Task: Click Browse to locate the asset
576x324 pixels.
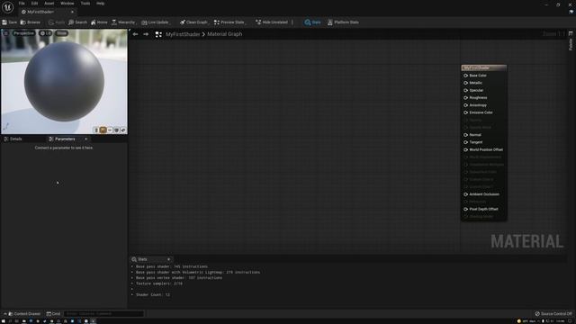Action: pos(31,22)
